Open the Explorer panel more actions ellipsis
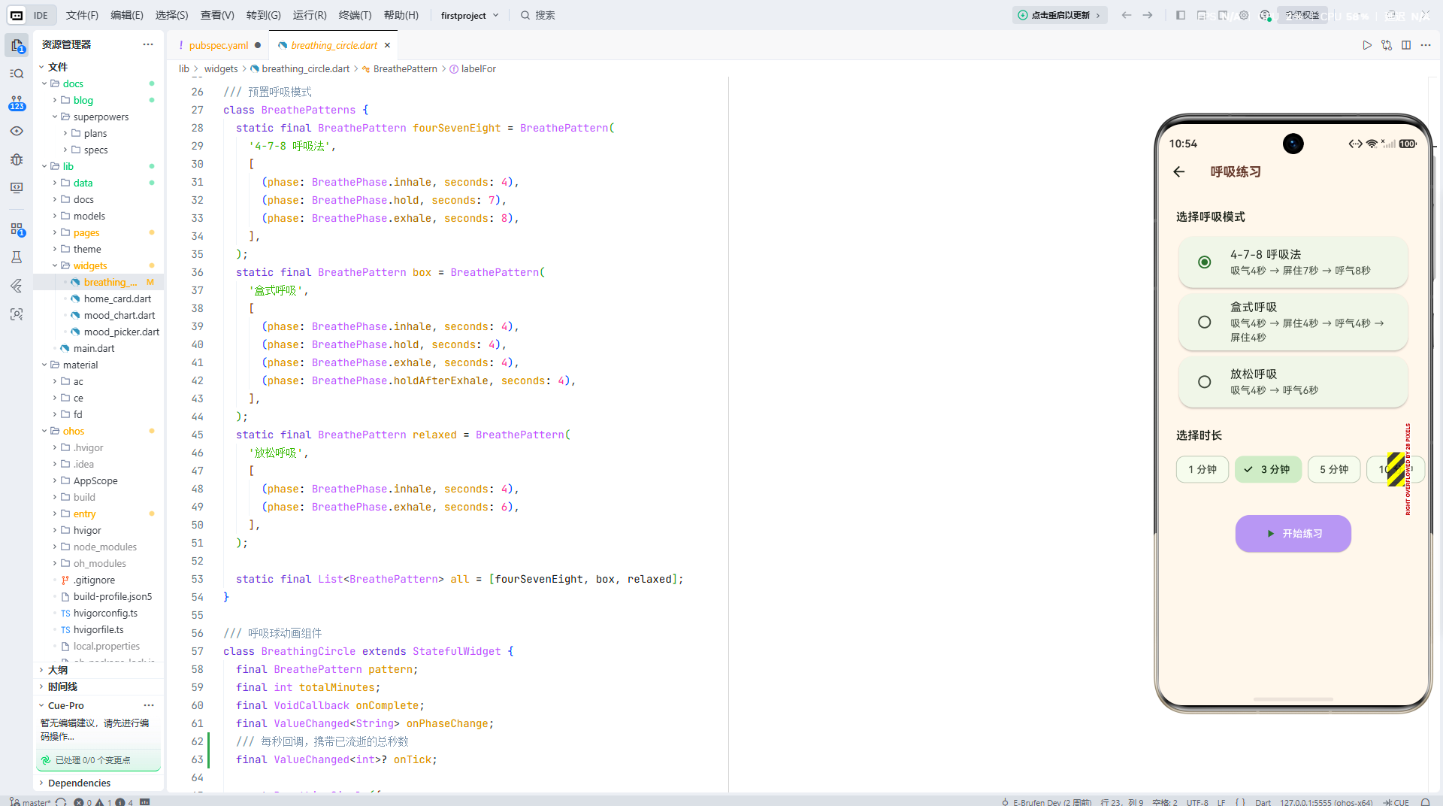Viewport: 1443px width, 806px height. 148,44
